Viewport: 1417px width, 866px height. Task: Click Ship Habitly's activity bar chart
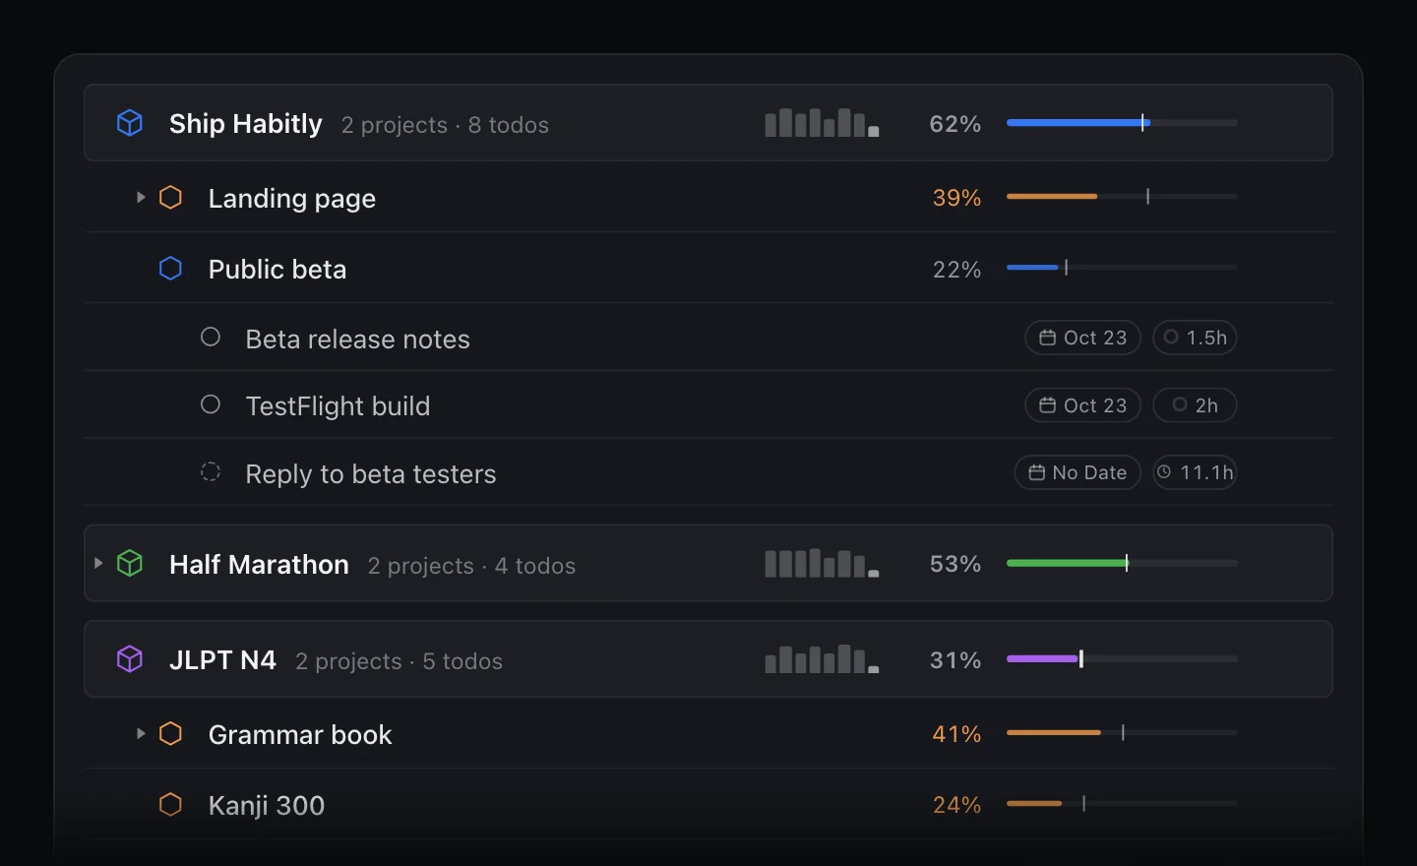(x=822, y=123)
